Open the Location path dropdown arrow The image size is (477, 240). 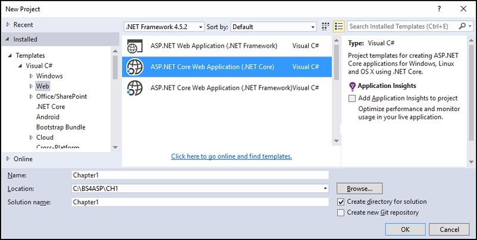(x=326, y=189)
